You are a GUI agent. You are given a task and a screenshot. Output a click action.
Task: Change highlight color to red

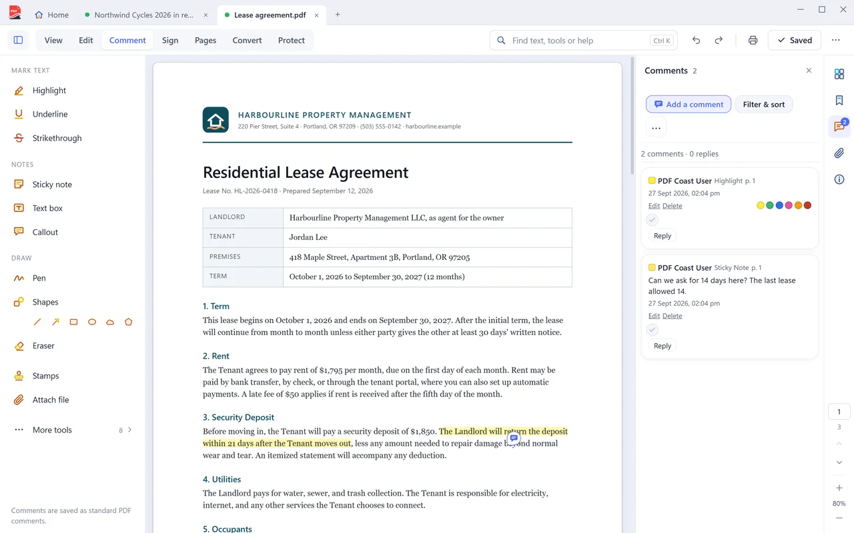[x=807, y=205]
